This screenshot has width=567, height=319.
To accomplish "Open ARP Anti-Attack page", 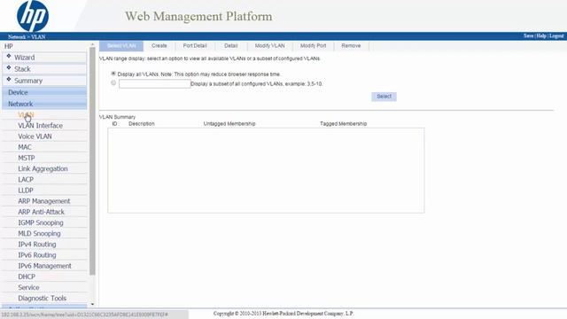I will pyautogui.click(x=41, y=212).
